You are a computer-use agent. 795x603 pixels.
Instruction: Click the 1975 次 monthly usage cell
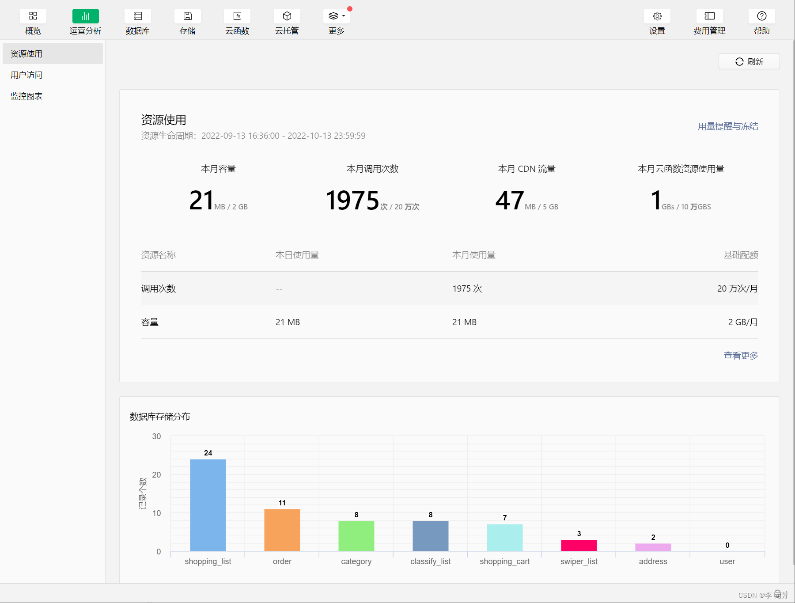tap(467, 288)
